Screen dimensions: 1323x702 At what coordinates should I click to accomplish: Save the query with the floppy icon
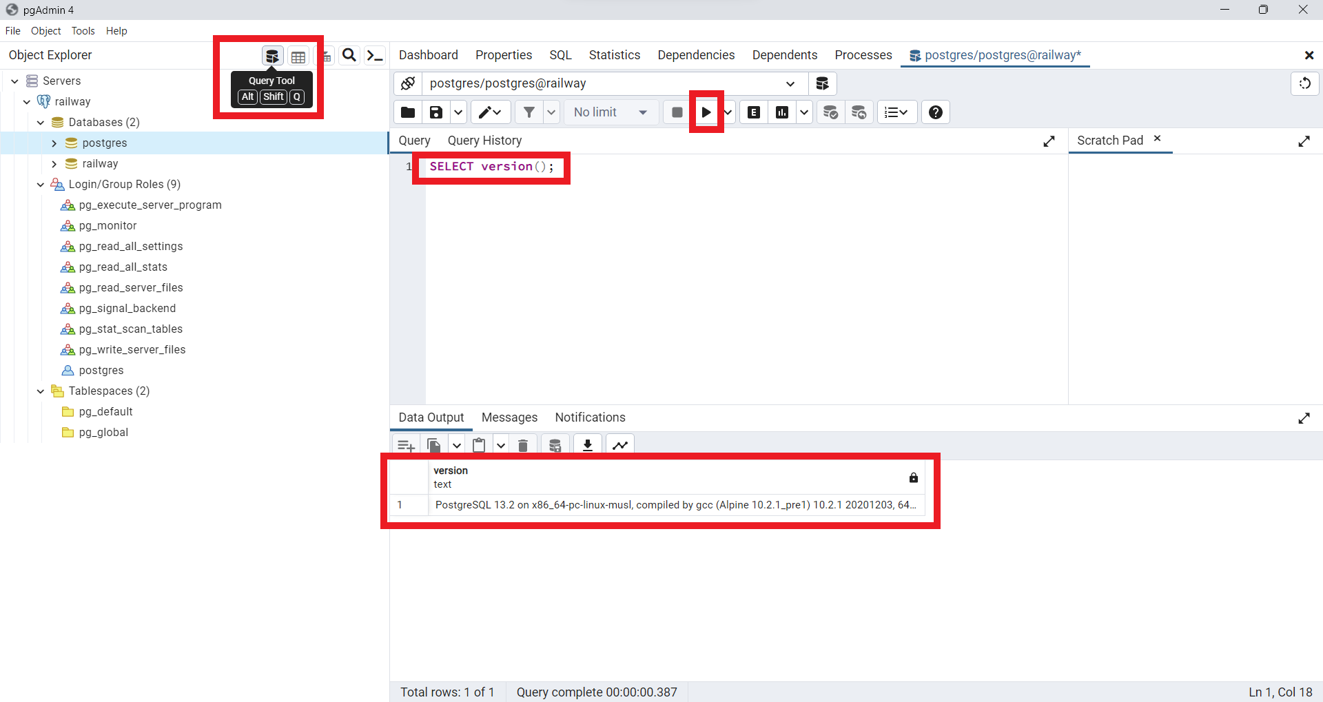point(436,112)
